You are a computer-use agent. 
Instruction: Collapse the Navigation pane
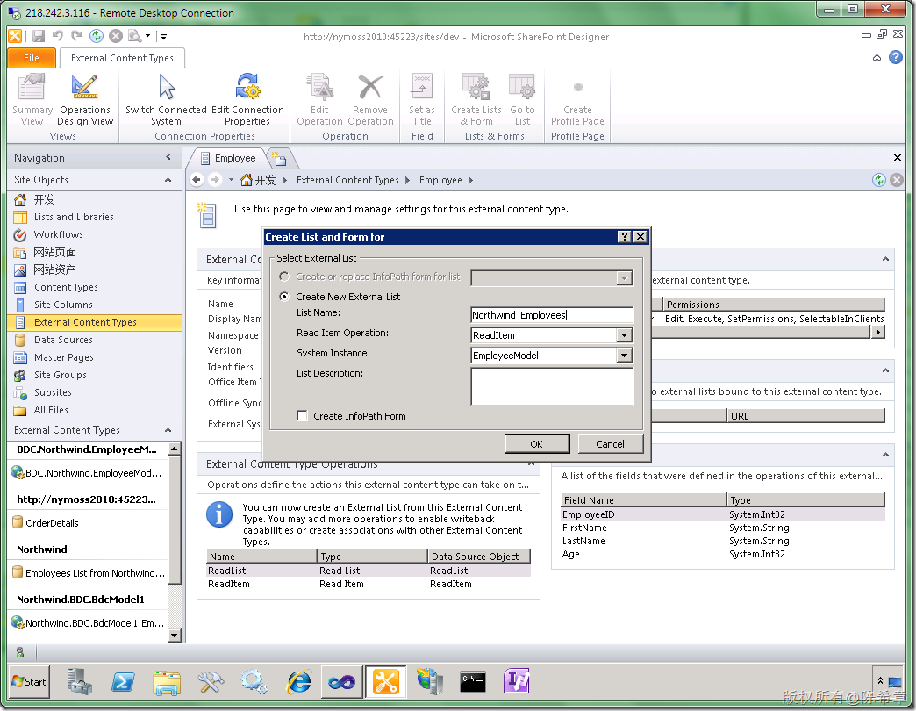[168, 157]
